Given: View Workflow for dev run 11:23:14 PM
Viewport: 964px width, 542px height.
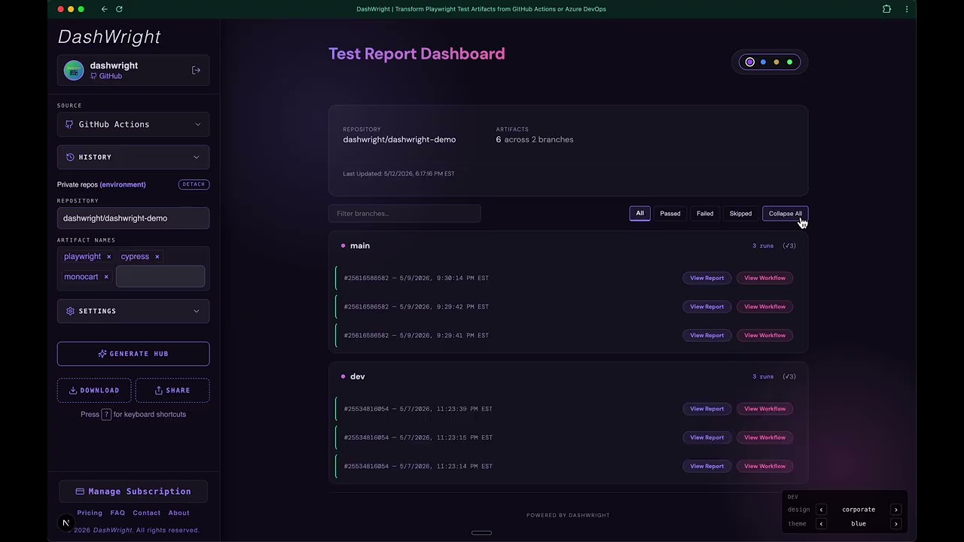Looking at the screenshot, I should 765,466.
